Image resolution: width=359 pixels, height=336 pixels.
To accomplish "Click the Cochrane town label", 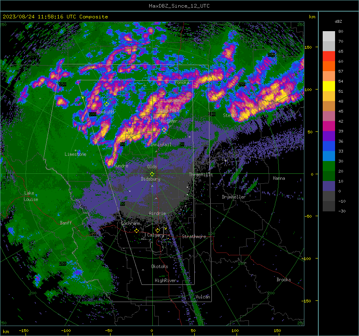I will point(130,223).
